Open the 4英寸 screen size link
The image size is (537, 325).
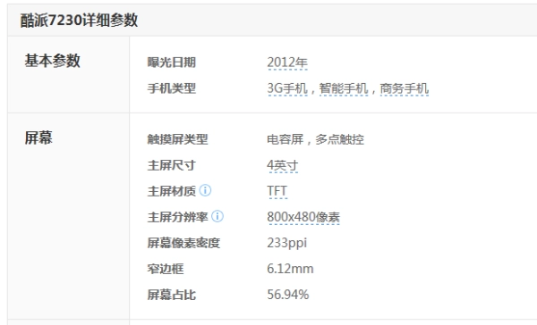(283, 165)
